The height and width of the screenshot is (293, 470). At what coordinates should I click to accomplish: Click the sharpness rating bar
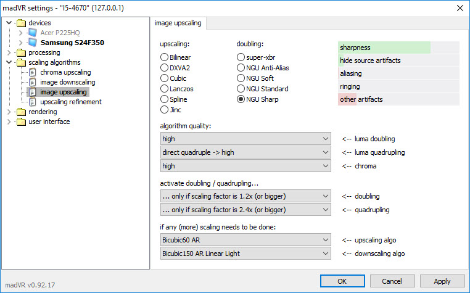(398, 47)
